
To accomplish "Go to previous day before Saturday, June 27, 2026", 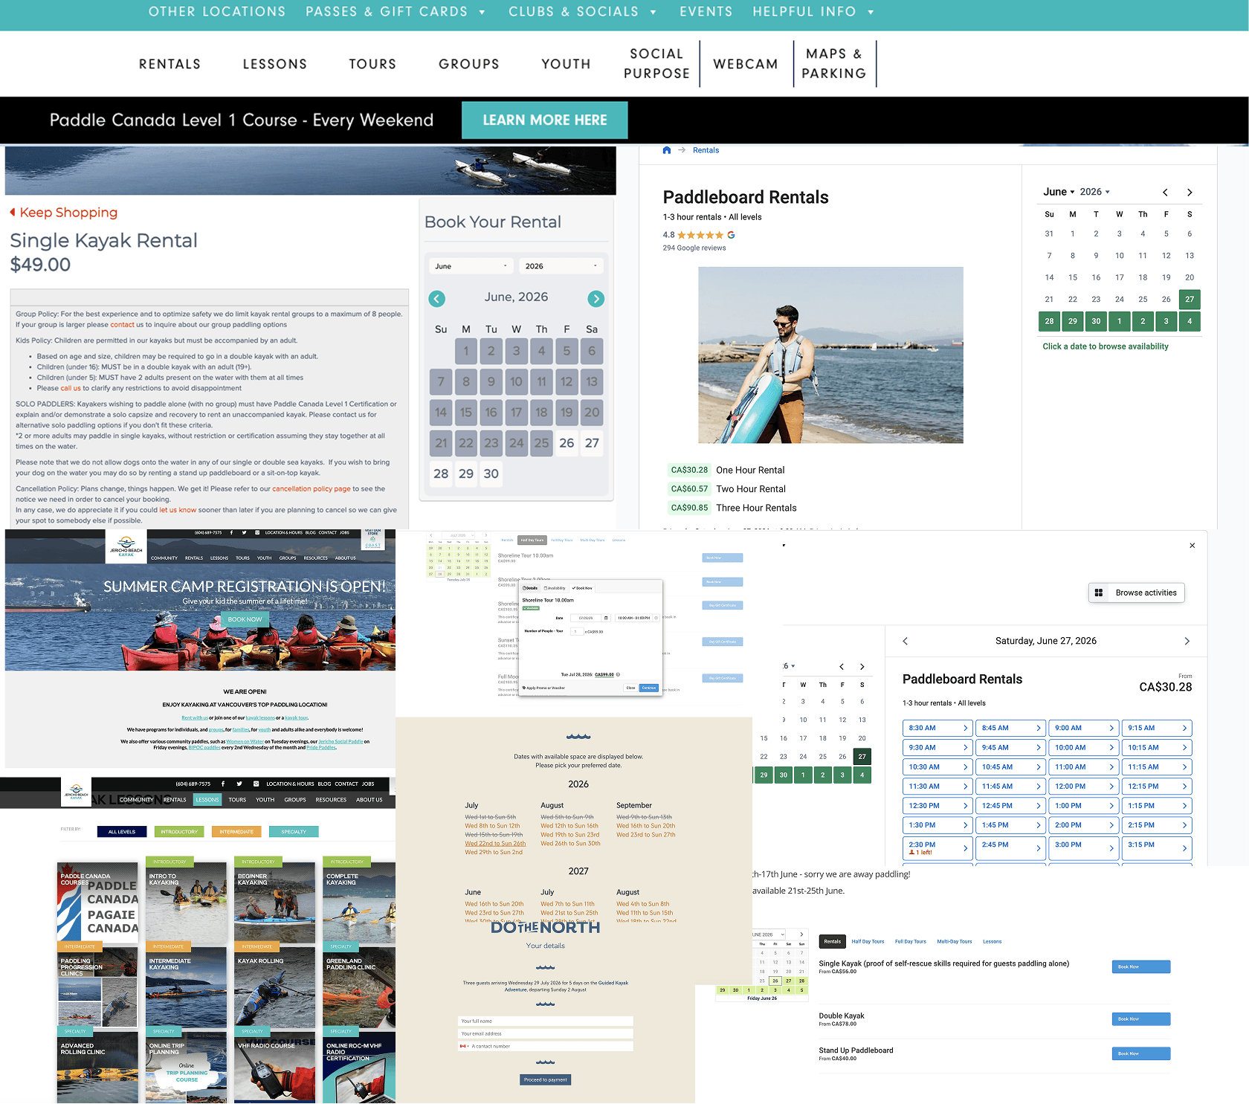I will coord(906,641).
